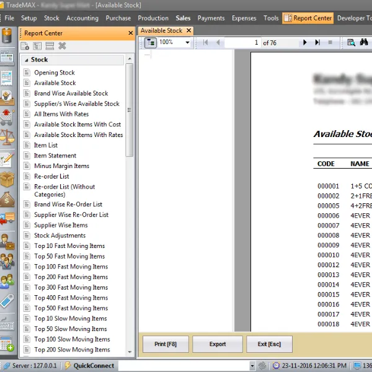Screen dimensions: 372x372
Task: Open the Production menu
Action: pyautogui.click(x=153, y=18)
